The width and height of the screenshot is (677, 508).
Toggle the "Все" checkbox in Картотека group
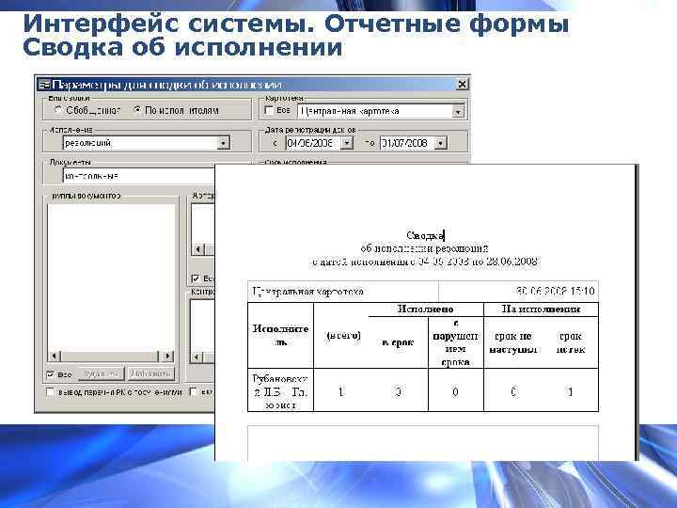pos(269,111)
